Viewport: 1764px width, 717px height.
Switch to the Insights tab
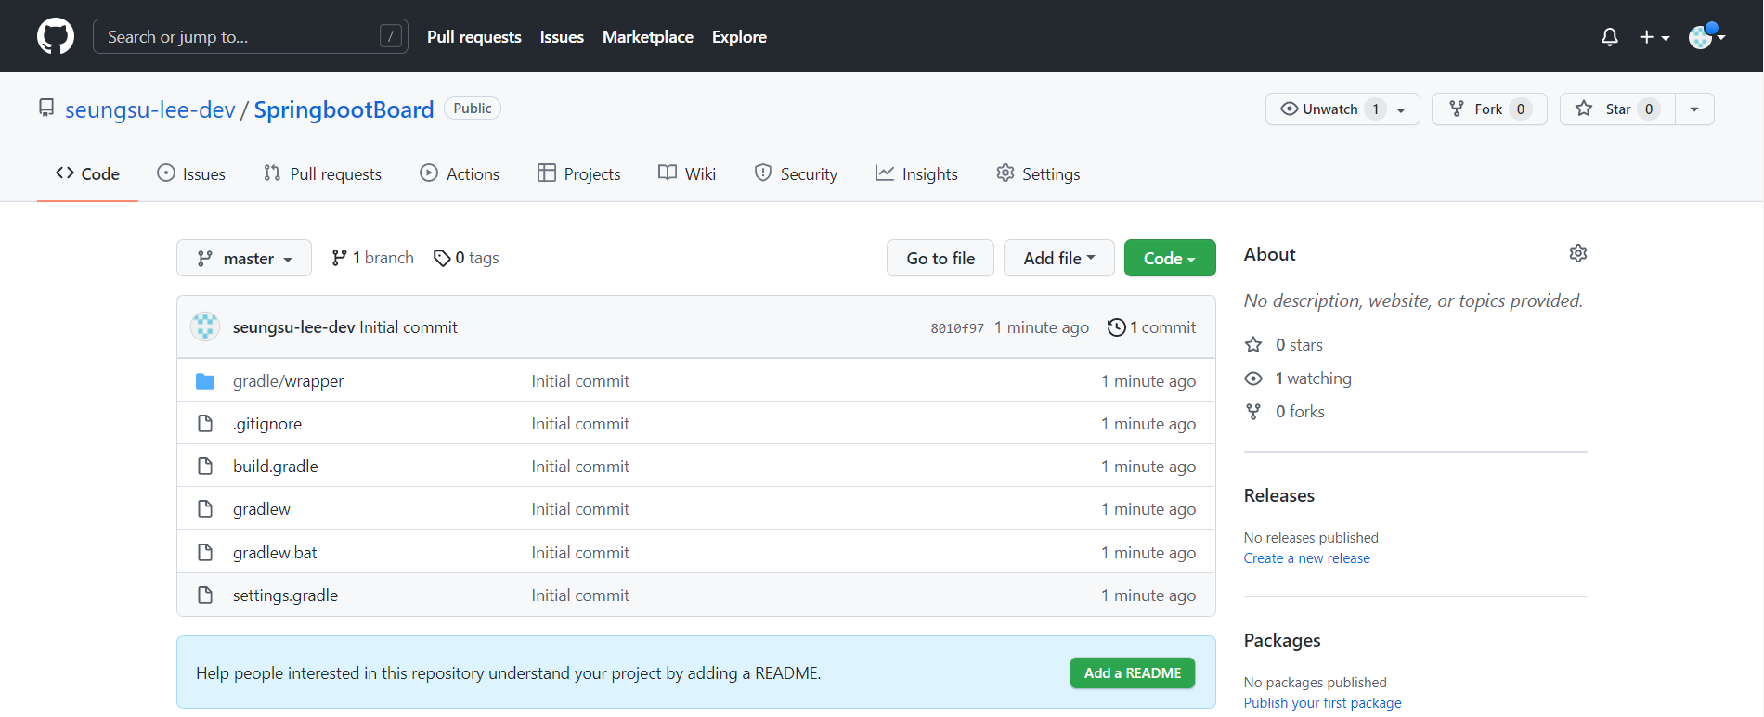[916, 173]
